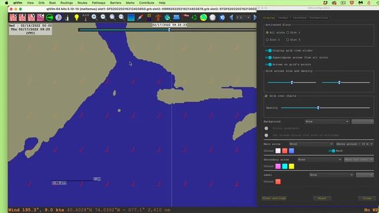Click the chart icon labeled R
The width and height of the screenshot is (379, 213).
coord(23,17)
